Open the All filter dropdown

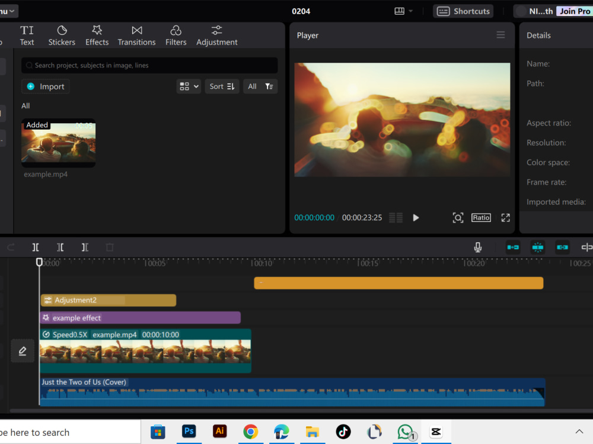pos(260,86)
